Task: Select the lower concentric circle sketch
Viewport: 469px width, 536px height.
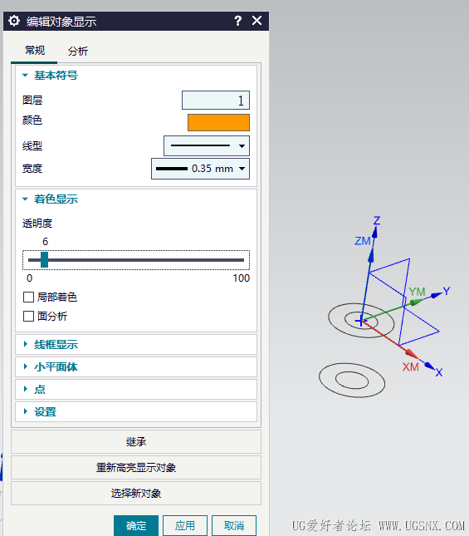Action: click(x=352, y=380)
